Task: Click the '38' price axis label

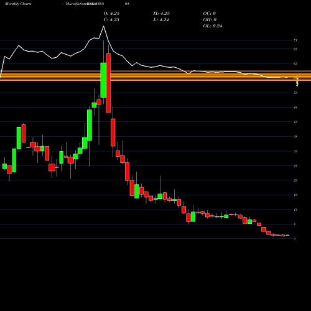Action: 295,136
